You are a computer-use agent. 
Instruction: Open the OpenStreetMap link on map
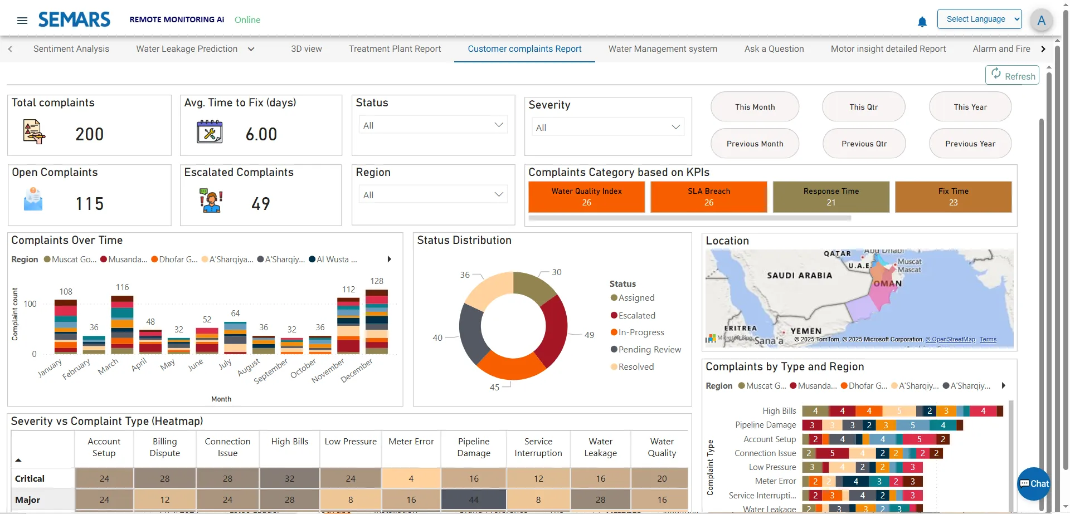[x=950, y=340]
